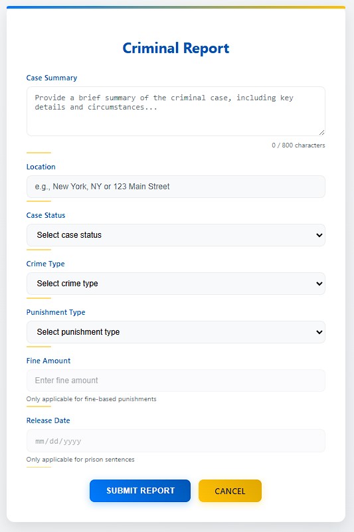Click the Punishment Type label text
The width and height of the screenshot is (354, 532).
pyautogui.click(x=56, y=312)
